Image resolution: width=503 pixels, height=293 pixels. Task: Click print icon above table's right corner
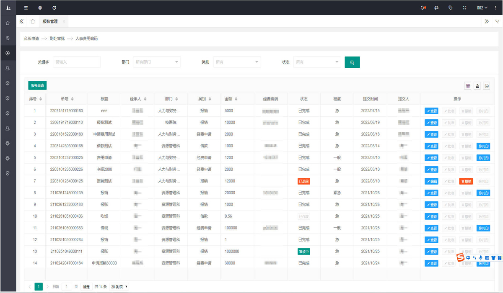[487, 86]
